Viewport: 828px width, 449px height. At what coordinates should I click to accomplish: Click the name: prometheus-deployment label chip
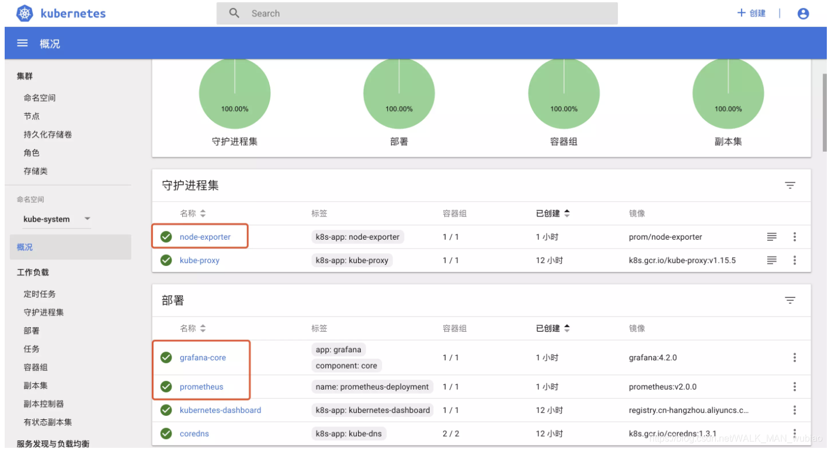pyautogui.click(x=372, y=387)
